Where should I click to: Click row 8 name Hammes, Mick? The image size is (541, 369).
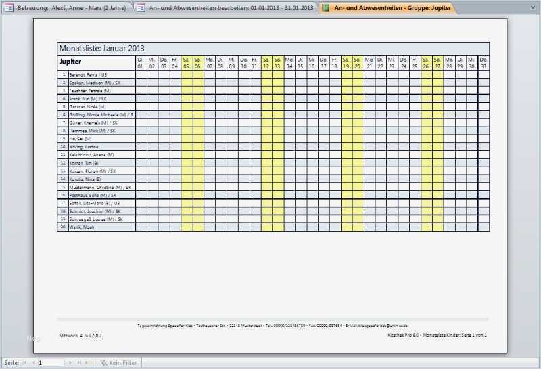point(93,131)
